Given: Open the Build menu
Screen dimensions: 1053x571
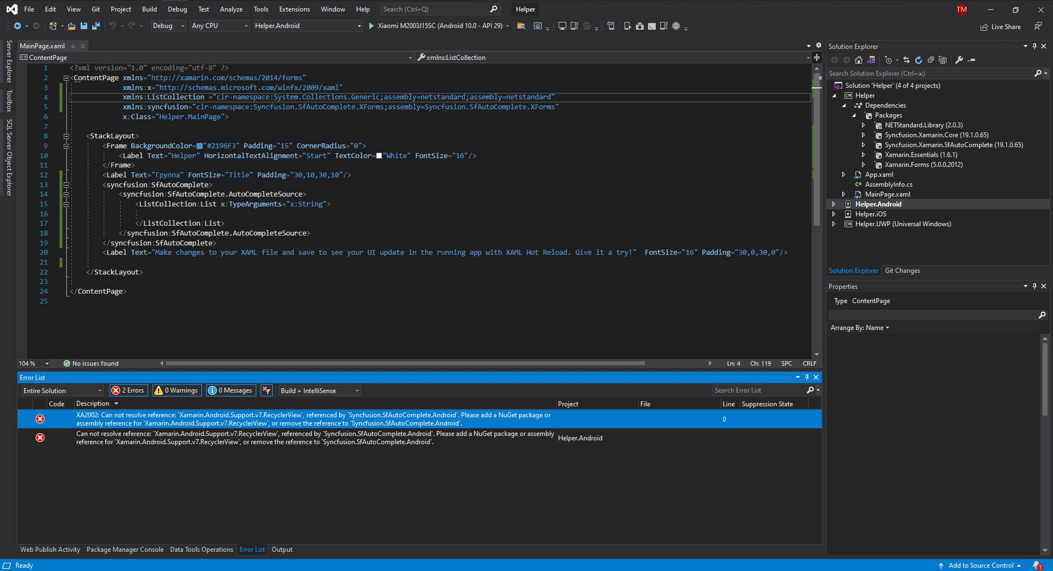Looking at the screenshot, I should coord(149,9).
